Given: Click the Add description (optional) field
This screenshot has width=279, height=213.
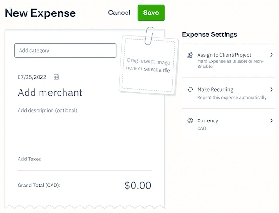Looking at the screenshot, I should (x=47, y=110).
